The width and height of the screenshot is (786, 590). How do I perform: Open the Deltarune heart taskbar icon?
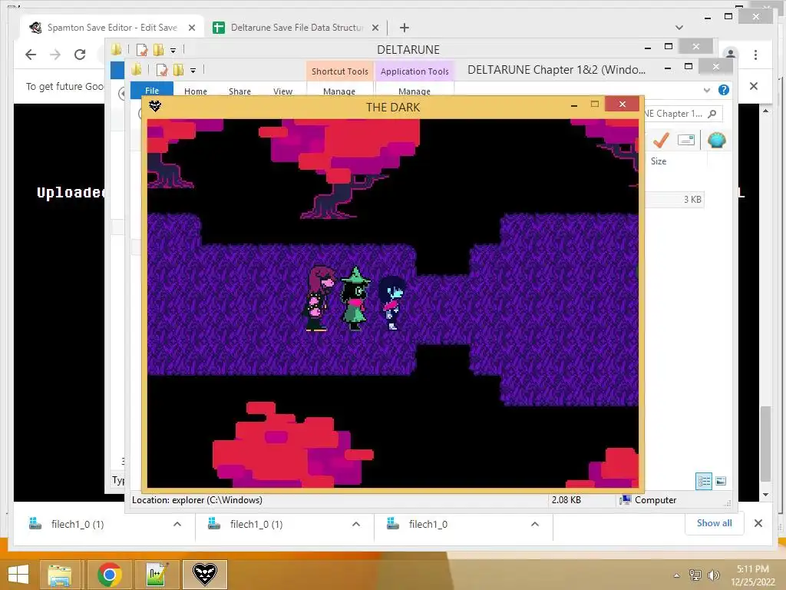pyautogui.click(x=204, y=575)
